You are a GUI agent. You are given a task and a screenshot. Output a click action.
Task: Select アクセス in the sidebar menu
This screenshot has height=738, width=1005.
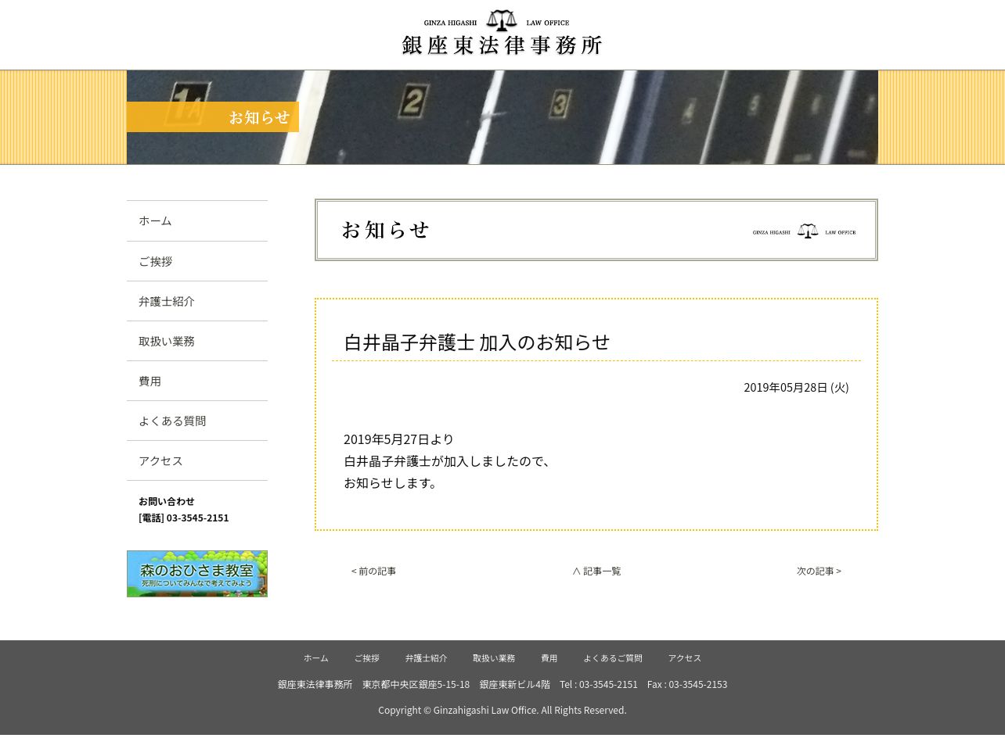(197, 460)
